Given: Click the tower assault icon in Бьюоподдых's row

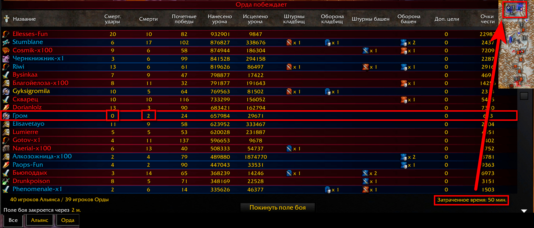Looking at the screenshot, I should pos(365,173).
